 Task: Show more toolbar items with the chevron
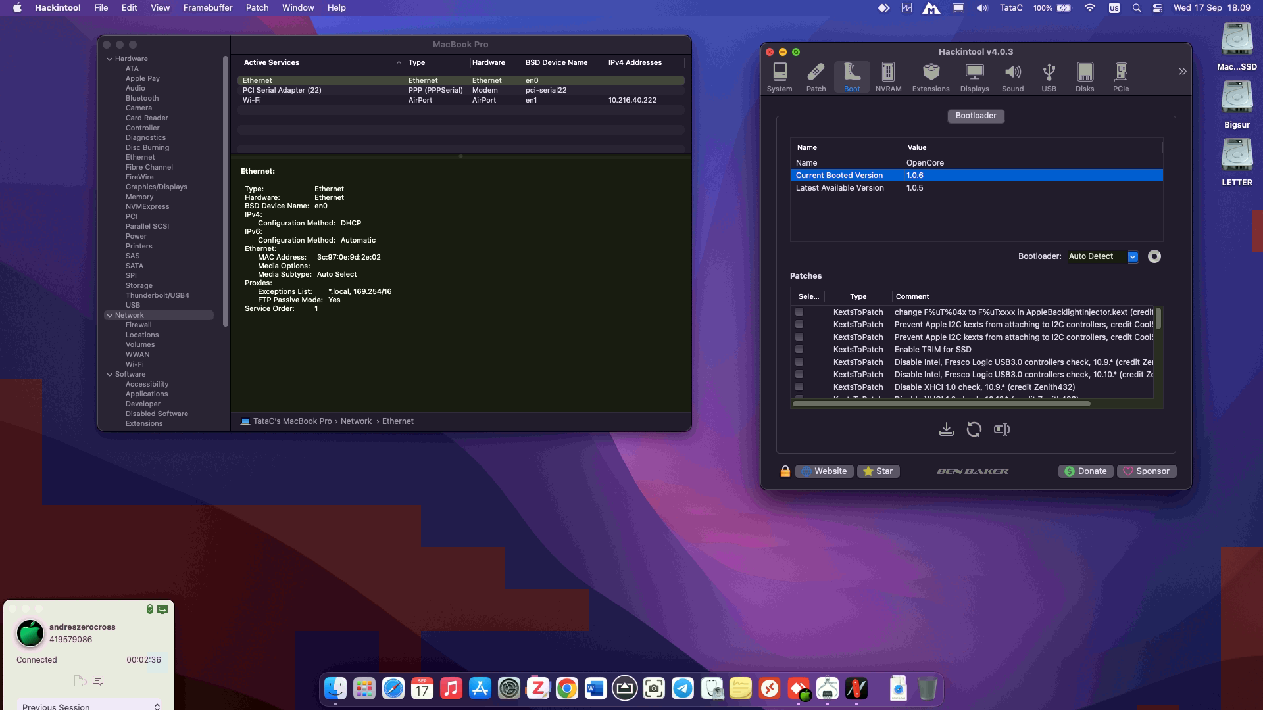click(1182, 71)
